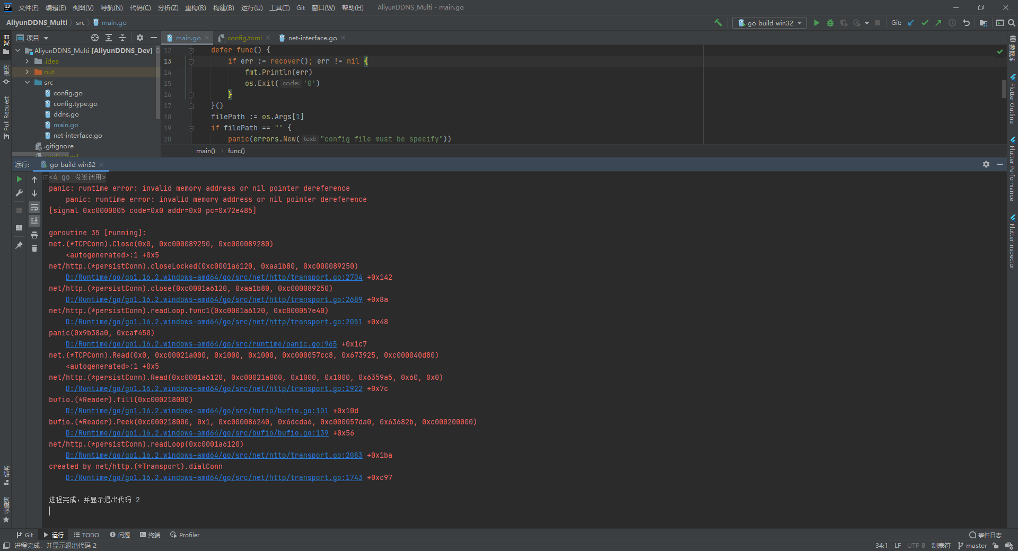
Task: Toggle scroll-to-end in the run console
Action: 34,221
